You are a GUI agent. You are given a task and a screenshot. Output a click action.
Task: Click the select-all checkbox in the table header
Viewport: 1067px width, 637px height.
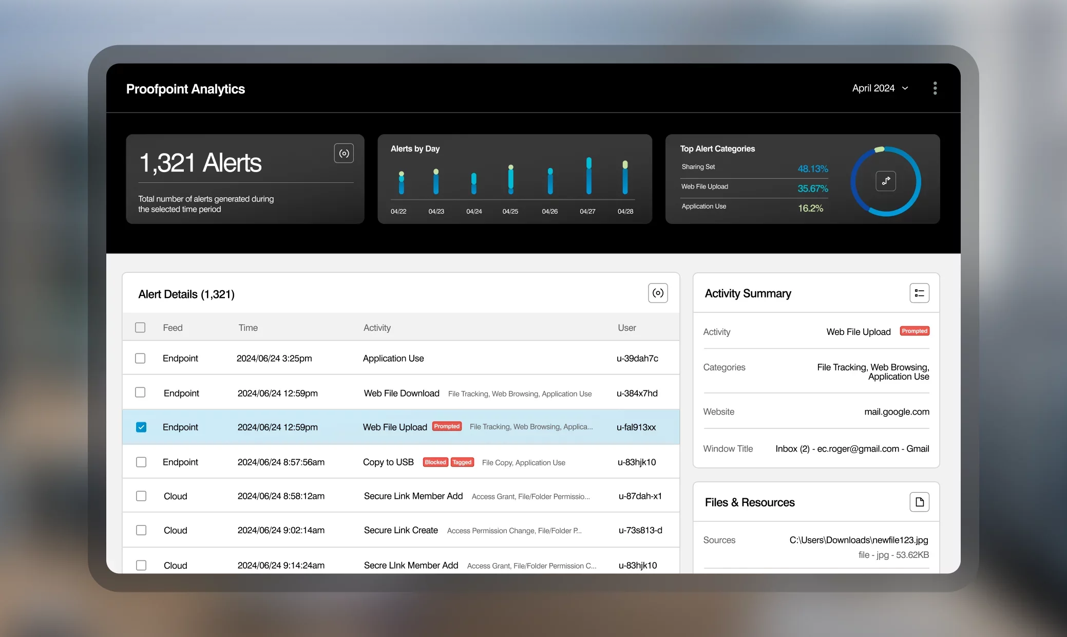(140, 327)
